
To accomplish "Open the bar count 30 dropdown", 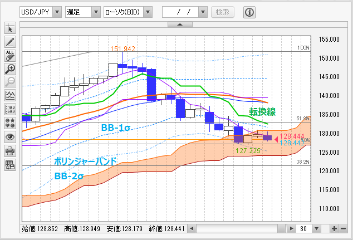I will (x=316, y=229).
